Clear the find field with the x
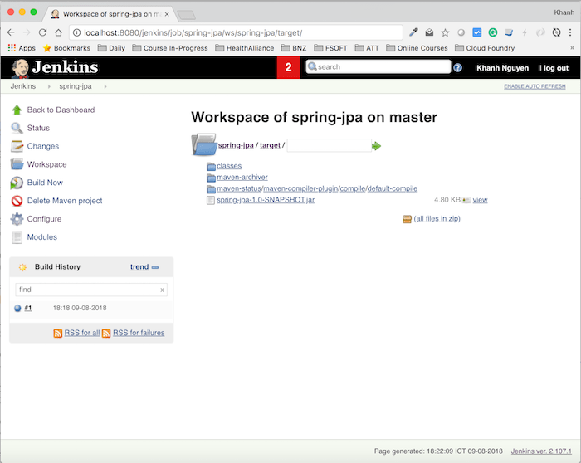The height and width of the screenshot is (463, 581). pyautogui.click(x=162, y=290)
